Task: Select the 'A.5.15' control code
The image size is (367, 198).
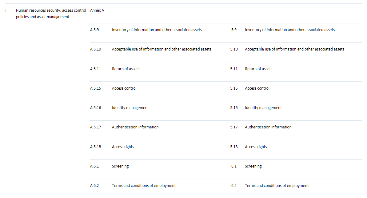Action: tap(95, 88)
